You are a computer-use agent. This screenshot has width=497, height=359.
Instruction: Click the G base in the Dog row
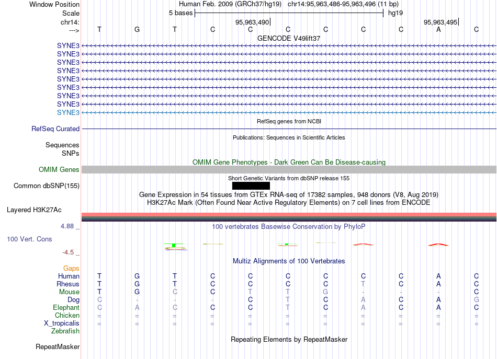click(476, 300)
